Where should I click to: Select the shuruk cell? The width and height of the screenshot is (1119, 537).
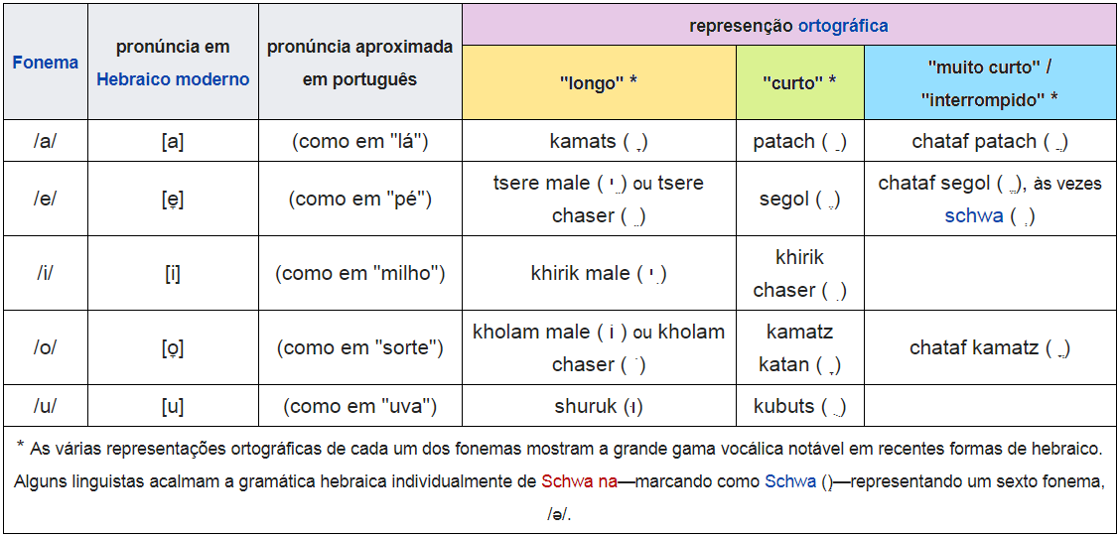pos(598,406)
